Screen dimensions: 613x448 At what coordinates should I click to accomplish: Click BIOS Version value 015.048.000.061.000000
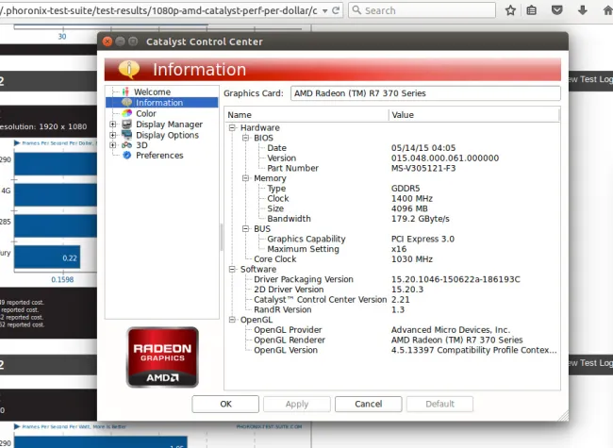pos(445,158)
